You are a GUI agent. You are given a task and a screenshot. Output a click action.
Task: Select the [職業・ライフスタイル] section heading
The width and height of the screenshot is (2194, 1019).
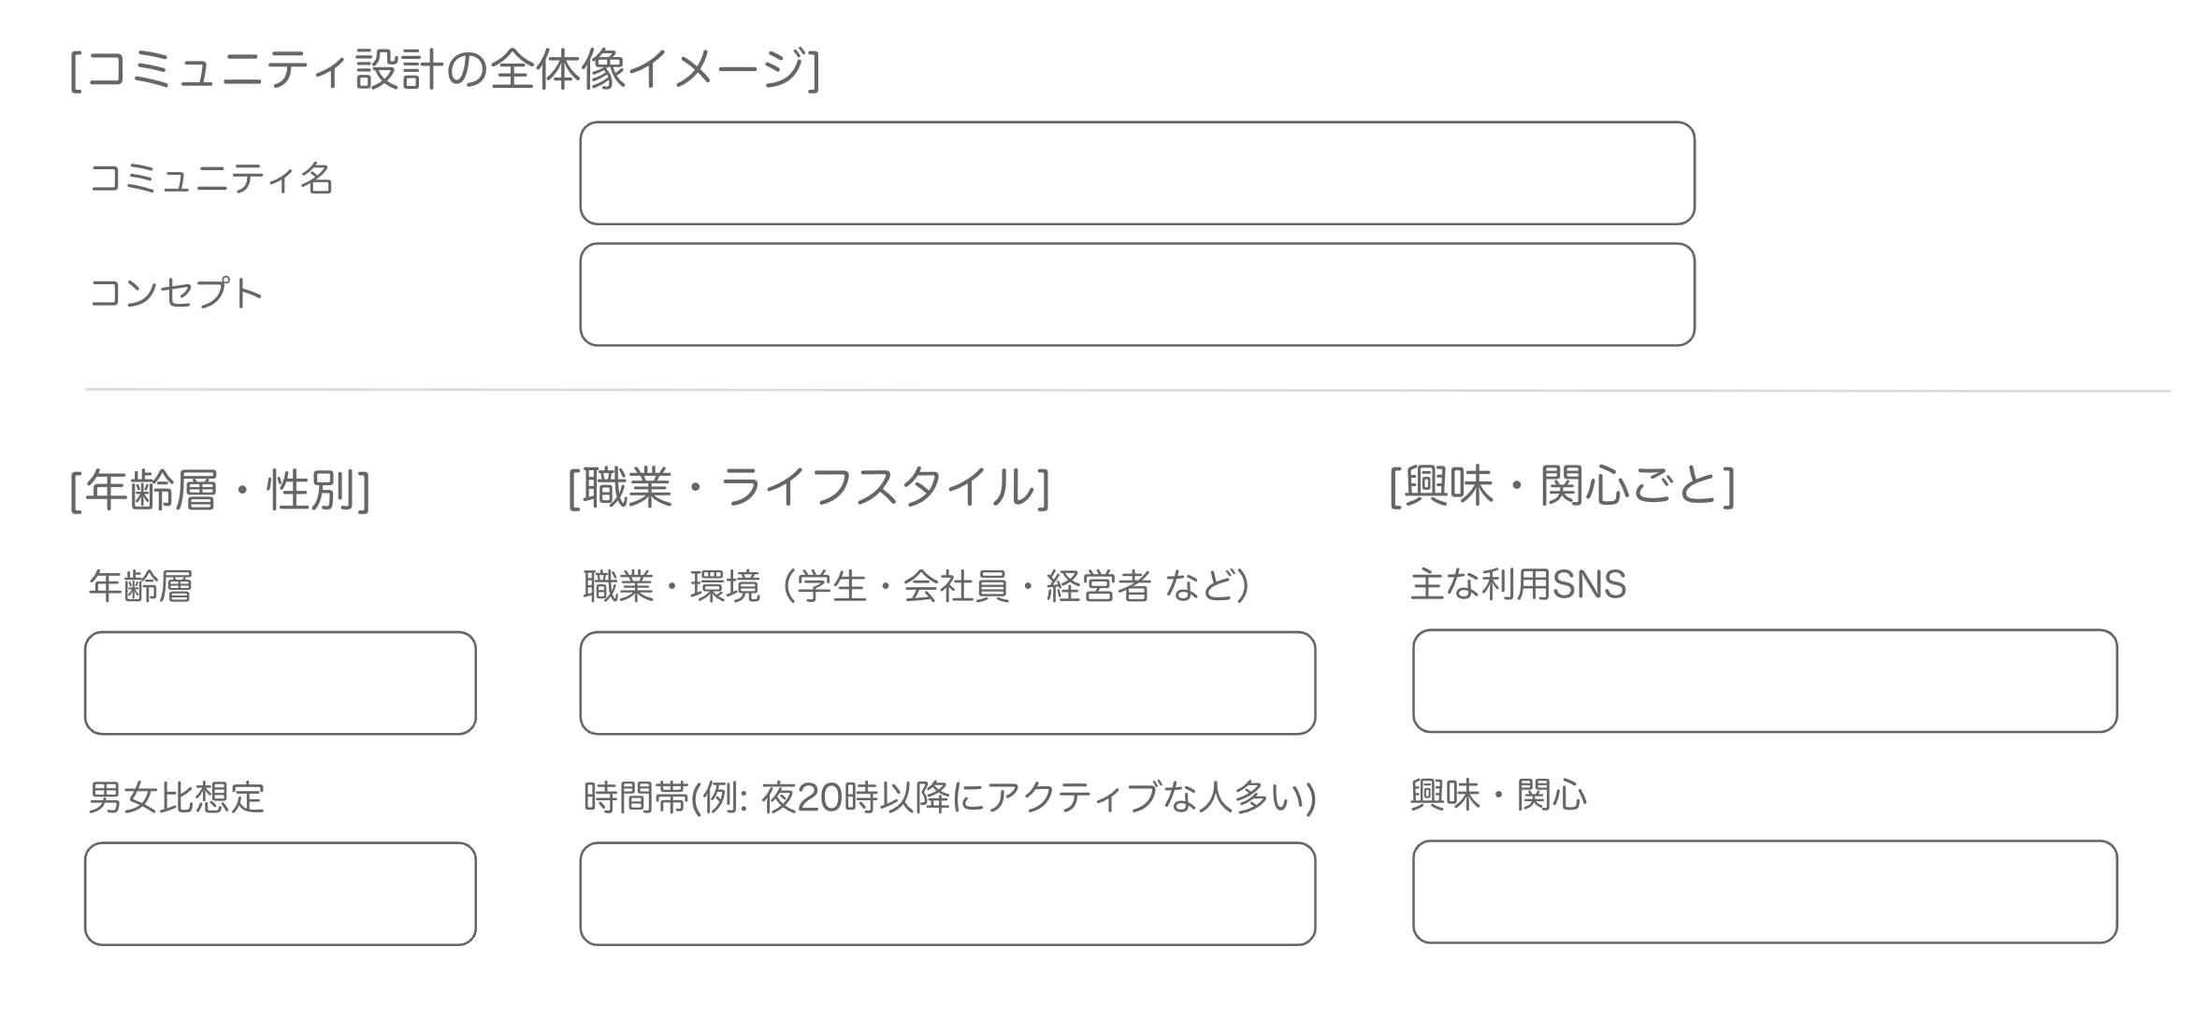point(809,487)
